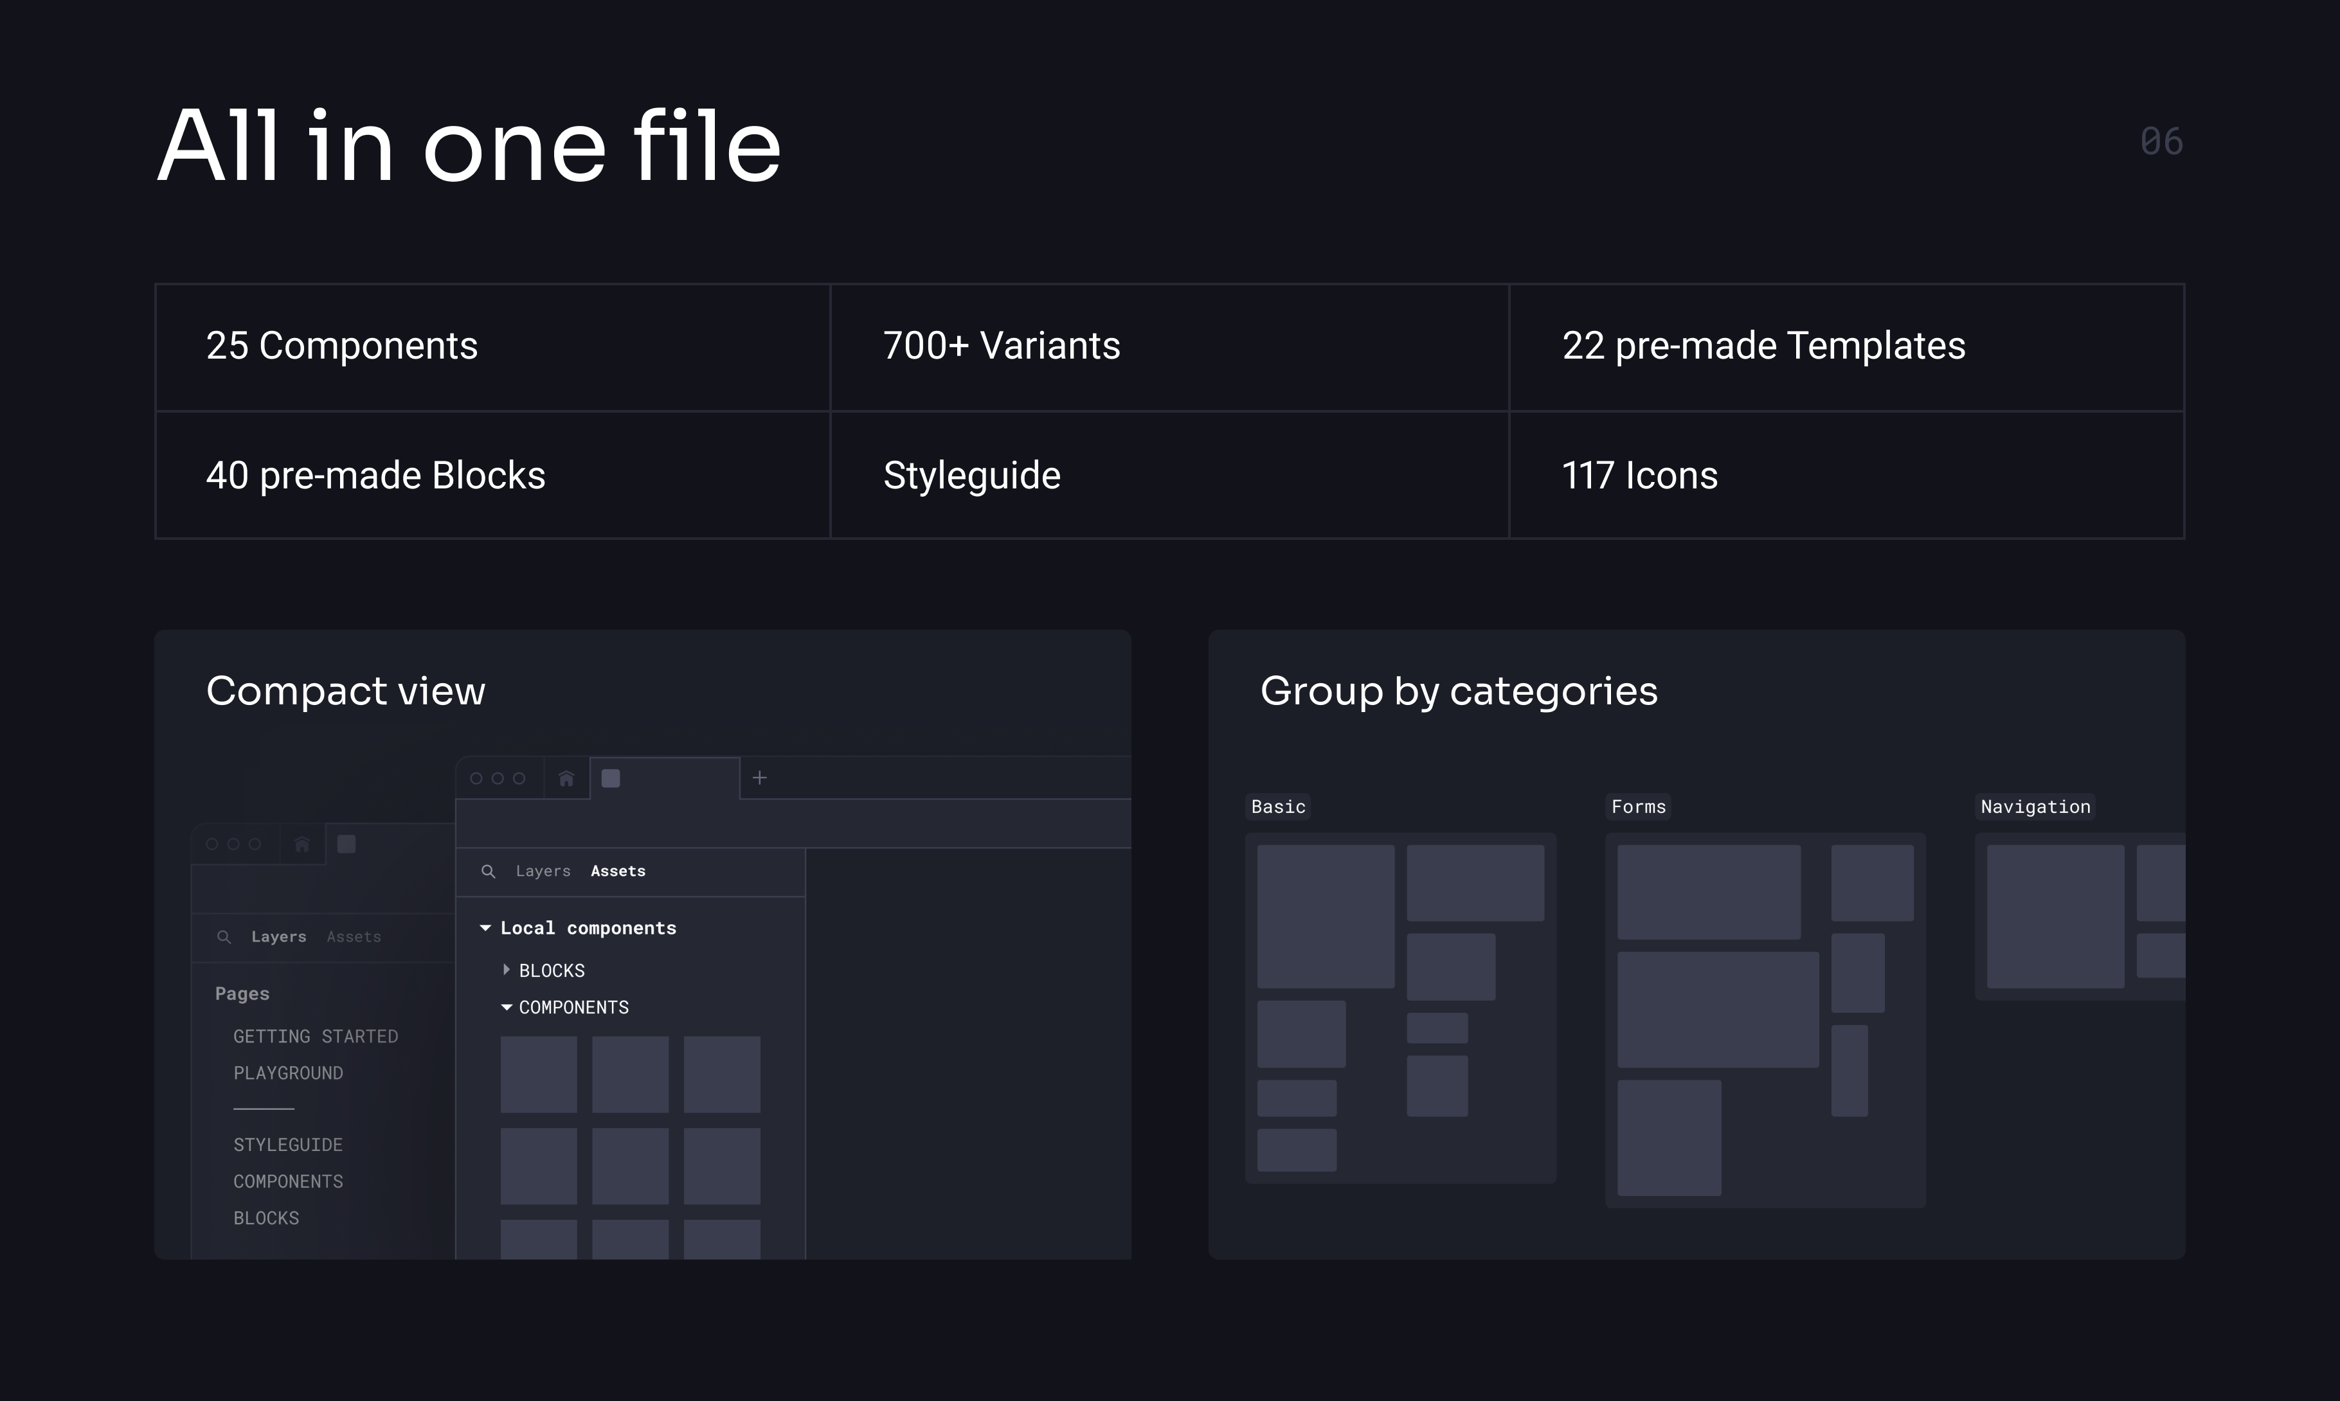Switch to the Assets tab in the front window
The width and height of the screenshot is (2340, 1401).
tap(618, 871)
